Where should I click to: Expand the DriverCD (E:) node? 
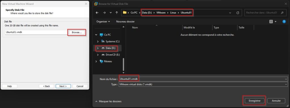pos(98,55)
